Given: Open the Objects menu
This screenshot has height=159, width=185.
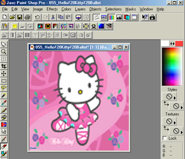Looking at the screenshot, I should (x=95, y=9).
